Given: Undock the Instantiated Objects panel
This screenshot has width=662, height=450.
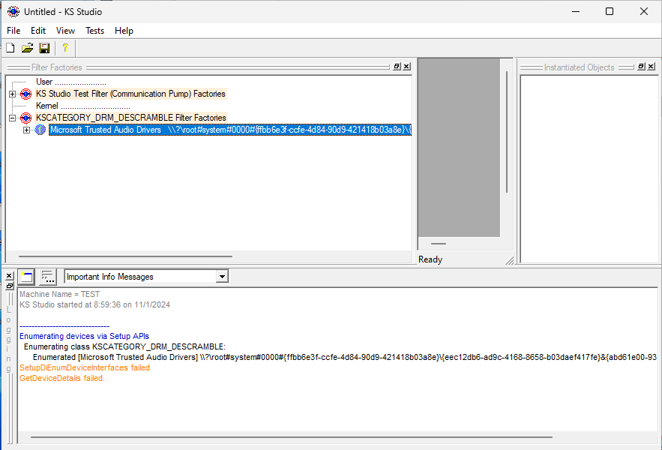Looking at the screenshot, I should 641,66.
